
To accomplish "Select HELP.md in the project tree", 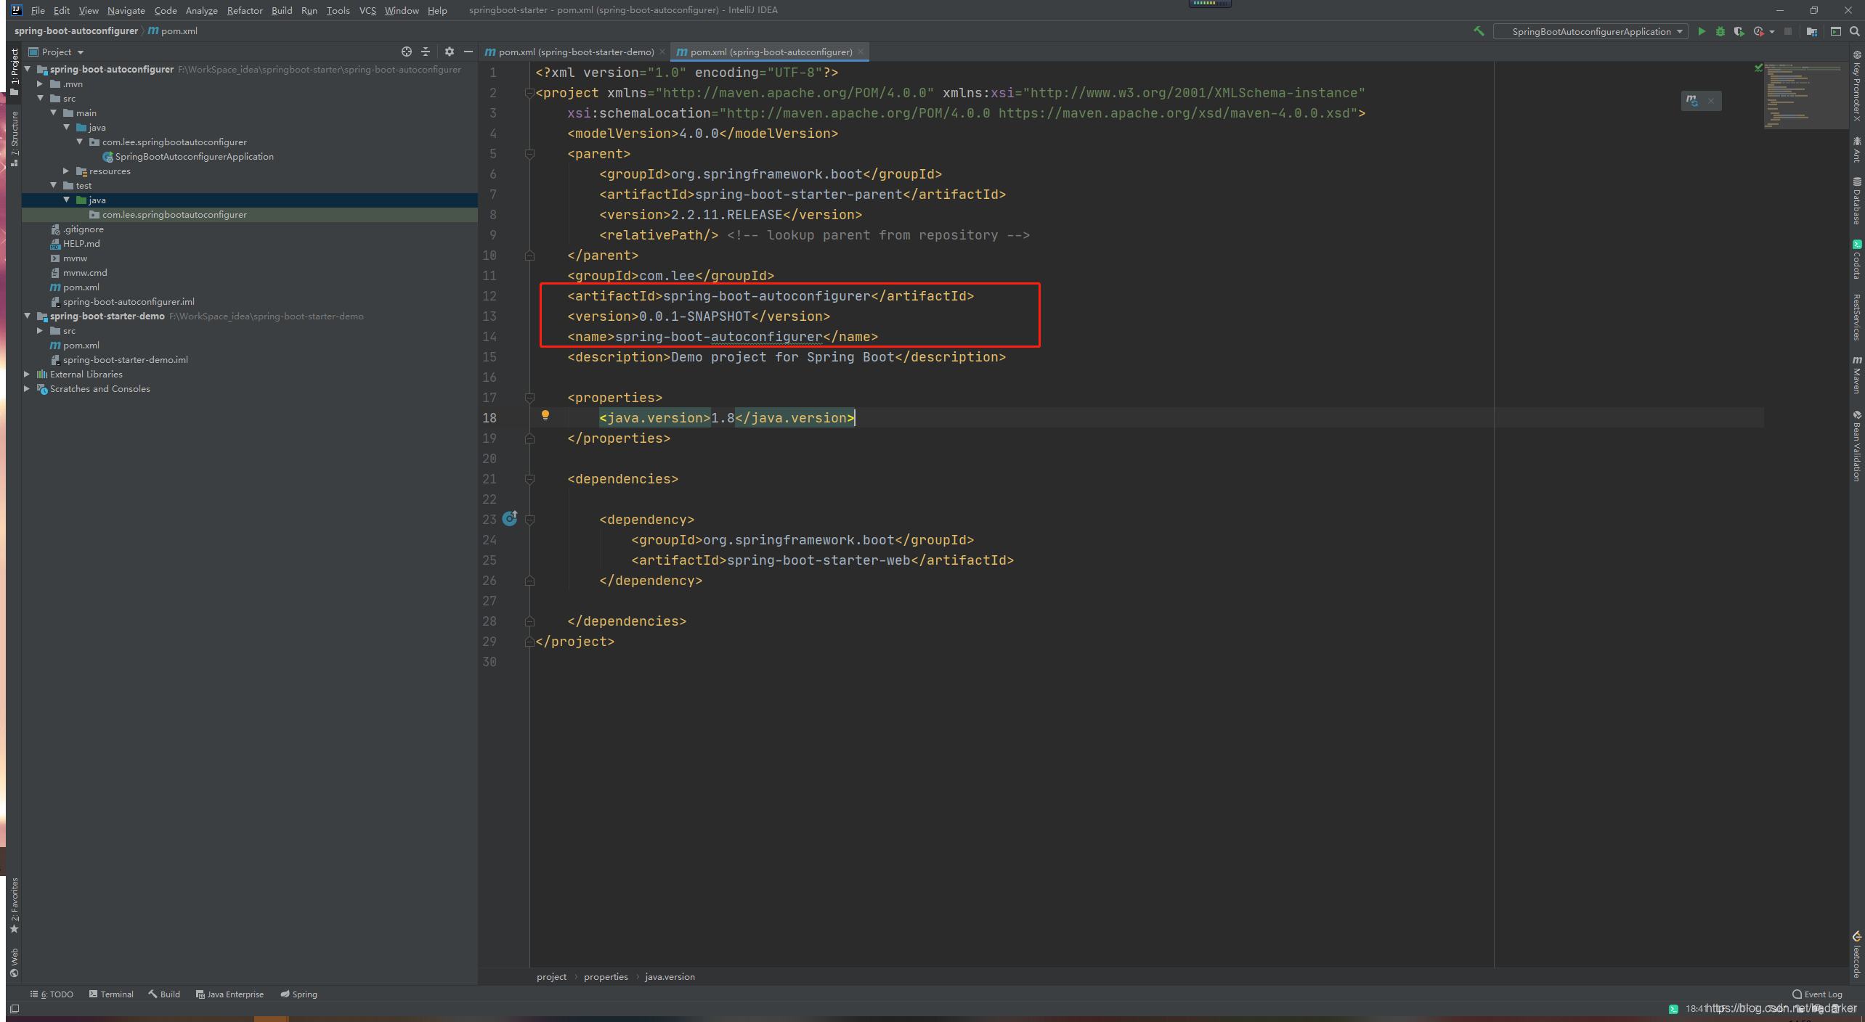I will click(81, 243).
